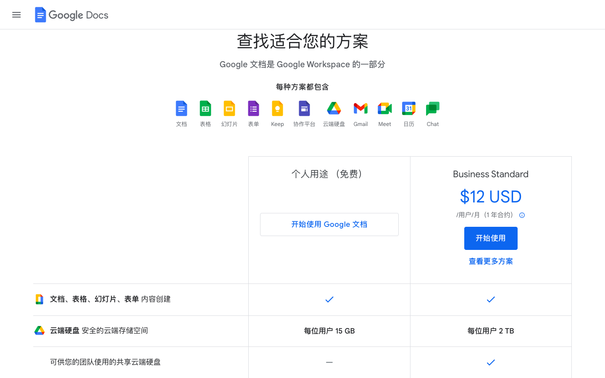
Task: Click the Business Standard checkmark in 内容创建 row
Action: point(491,299)
